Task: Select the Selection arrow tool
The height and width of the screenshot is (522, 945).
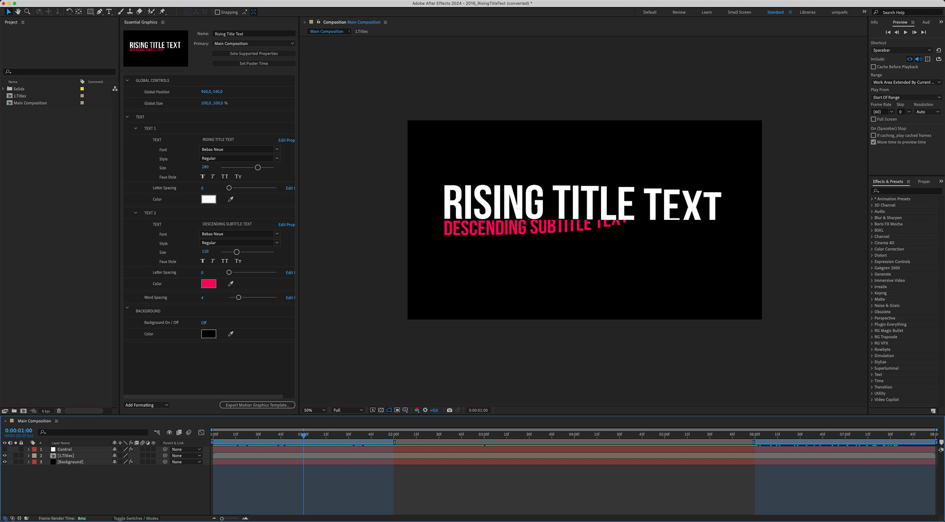Action: click(8, 11)
